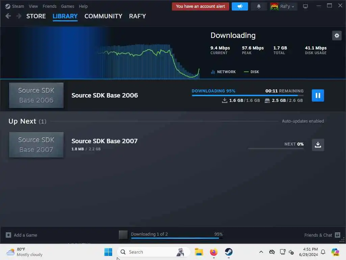Click the Friends & Chat people icon
346x260 pixels.
click(x=338, y=235)
